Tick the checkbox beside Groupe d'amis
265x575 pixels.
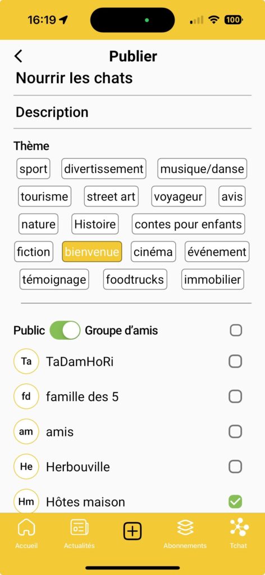tap(236, 330)
